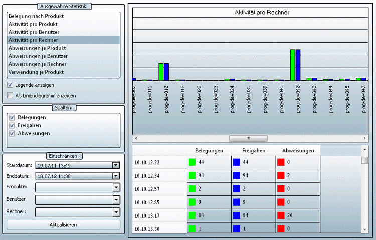Select 'Abweisungen je Rechner' statistic

63,64
